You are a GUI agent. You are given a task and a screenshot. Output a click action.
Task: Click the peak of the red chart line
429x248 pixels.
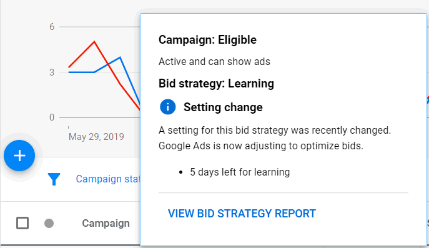point(94,42)
